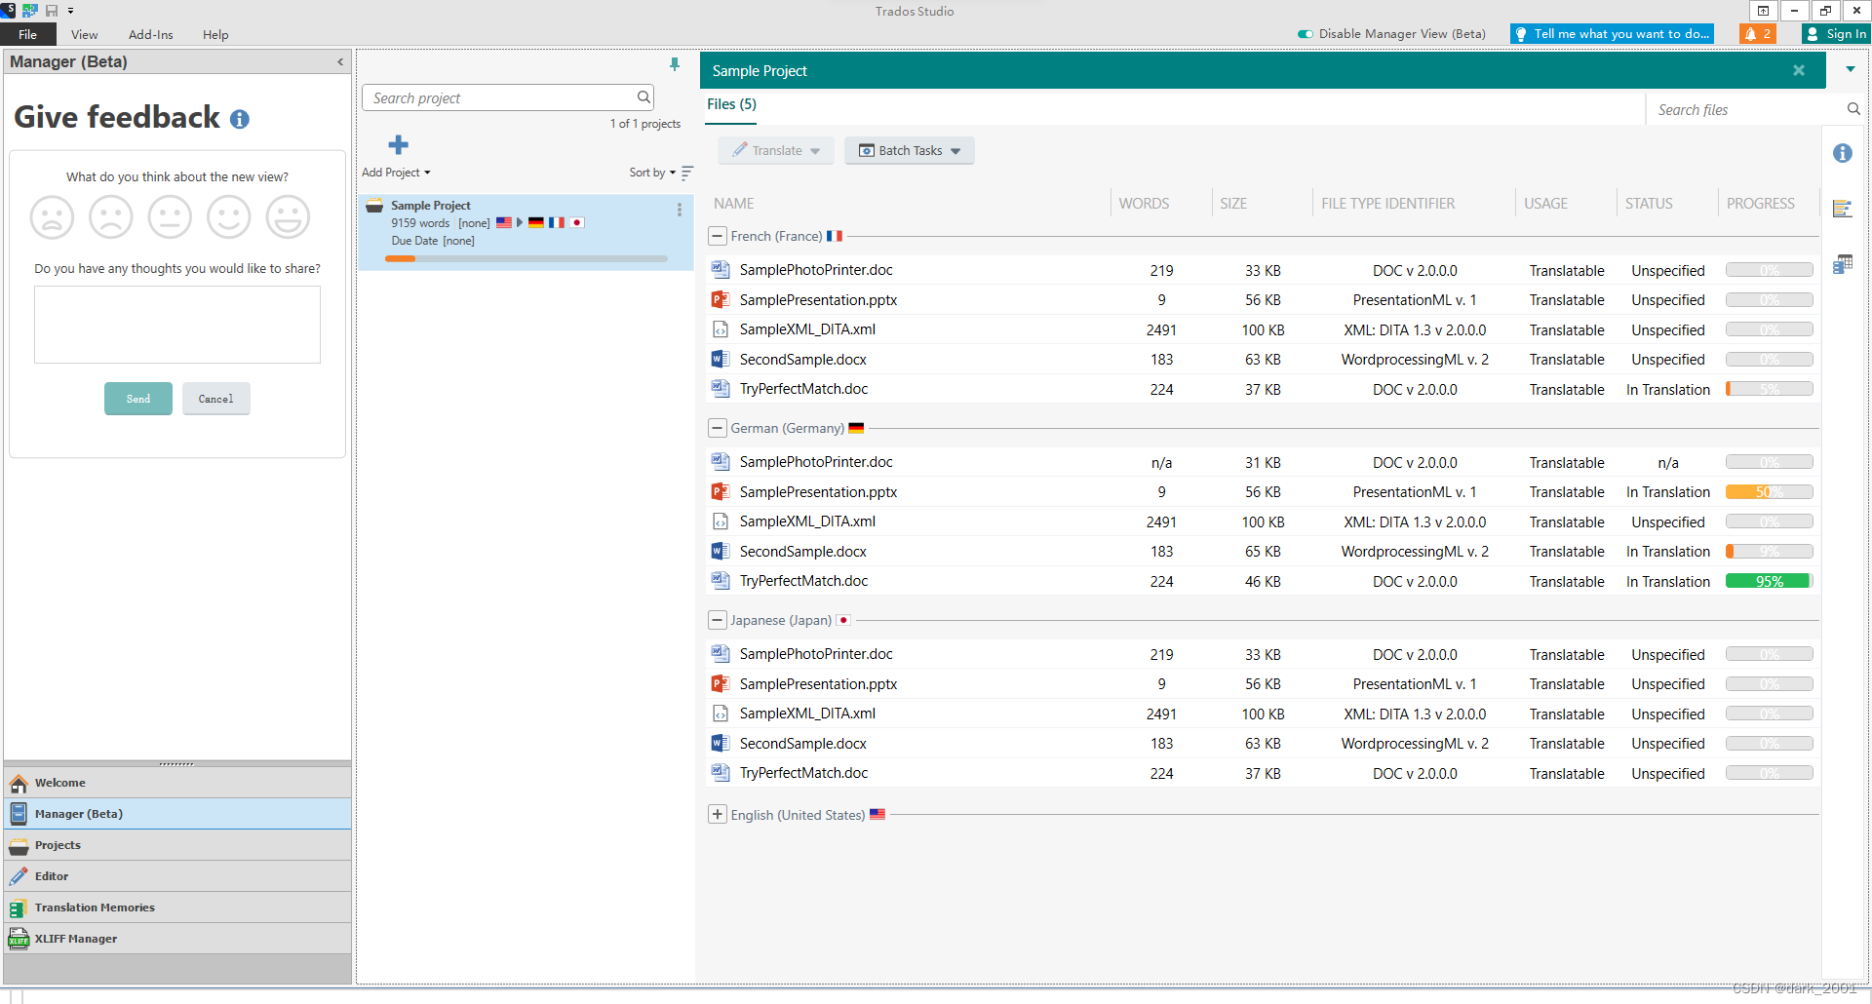Open the Translation Memories view
The height and width of the screenshot is (1004, 1872).
coord(177,907)
